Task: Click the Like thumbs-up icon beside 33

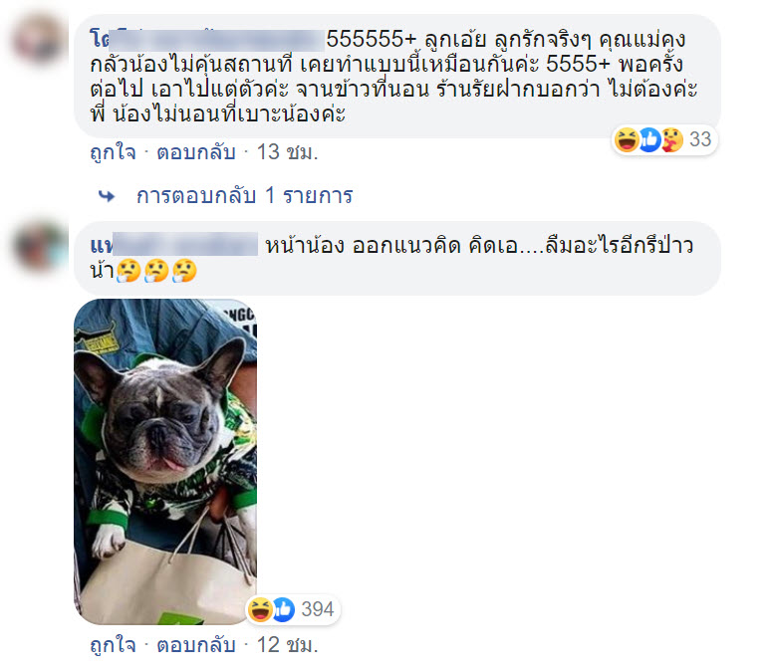Action: tap(649, 139)
